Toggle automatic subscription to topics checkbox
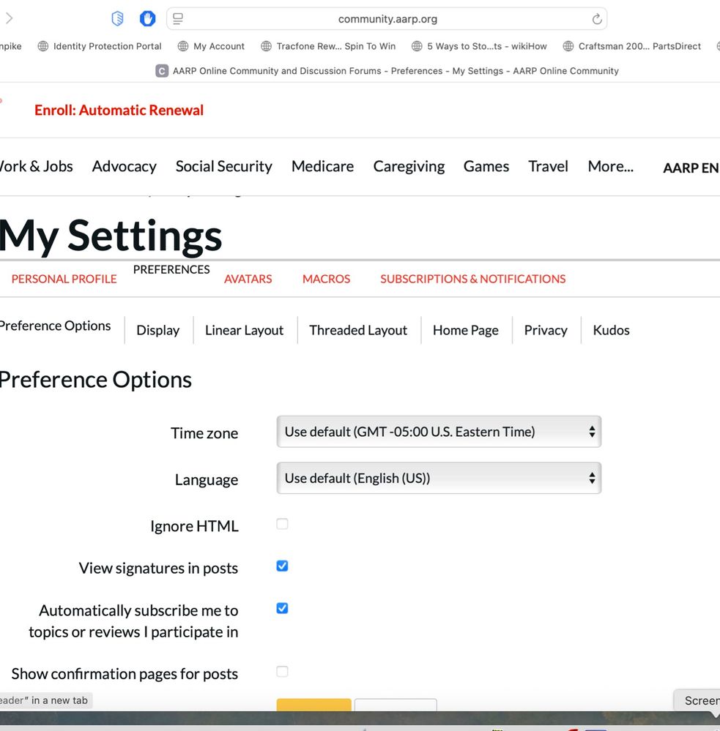 pyautogui.click(x=282, y=608)
